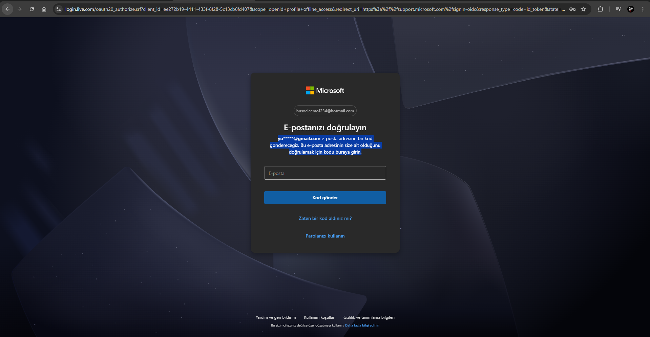Click the husoelcemo1234@hotmail.com account pill
Screen dimensions: 650x337
[325, 111]
